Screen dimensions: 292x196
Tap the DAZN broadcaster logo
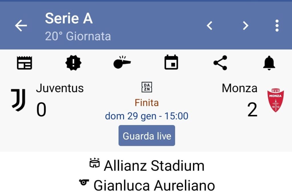tap(147, 87)
